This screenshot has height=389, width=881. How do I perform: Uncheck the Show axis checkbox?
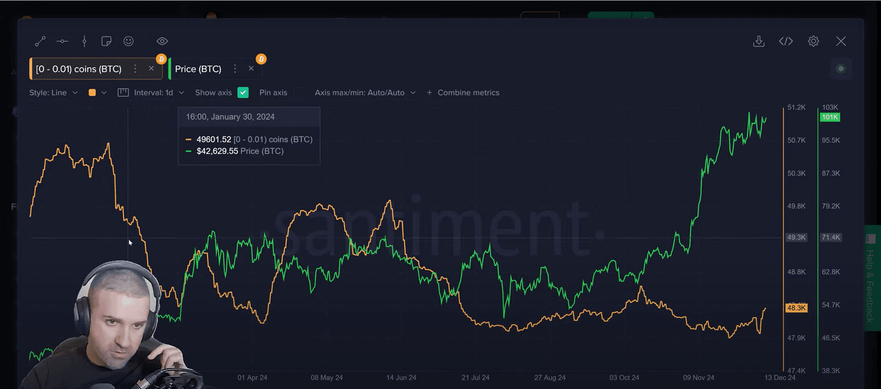click(x=243, y=92)
